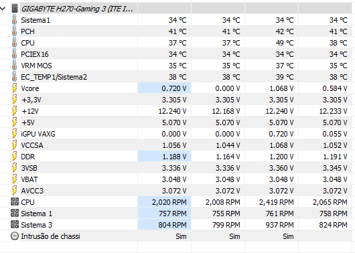Click Sistema 3 maximum value 937 RPM

tap(279, 225)
